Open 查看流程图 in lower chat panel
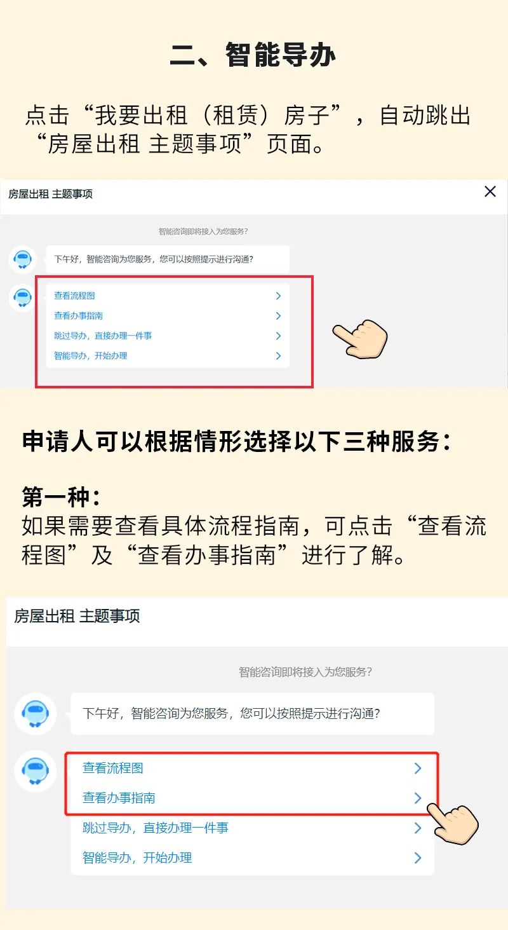508x930 pixels. [252, 768]
